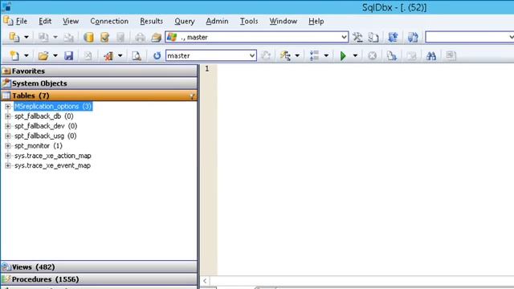Open dropdown arrow next to the exit door icon

(x=120, y=55)
